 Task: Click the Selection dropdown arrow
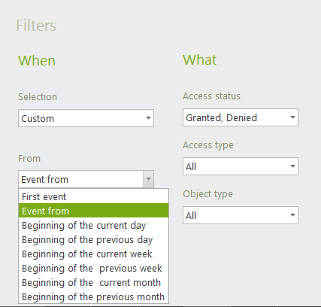pos(148,118)
